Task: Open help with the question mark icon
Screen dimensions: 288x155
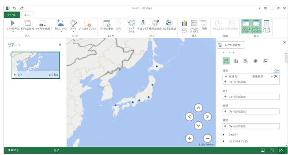Action: 259,8
